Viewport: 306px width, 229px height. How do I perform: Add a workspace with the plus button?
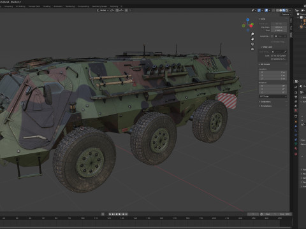click(x=121, y=6)
